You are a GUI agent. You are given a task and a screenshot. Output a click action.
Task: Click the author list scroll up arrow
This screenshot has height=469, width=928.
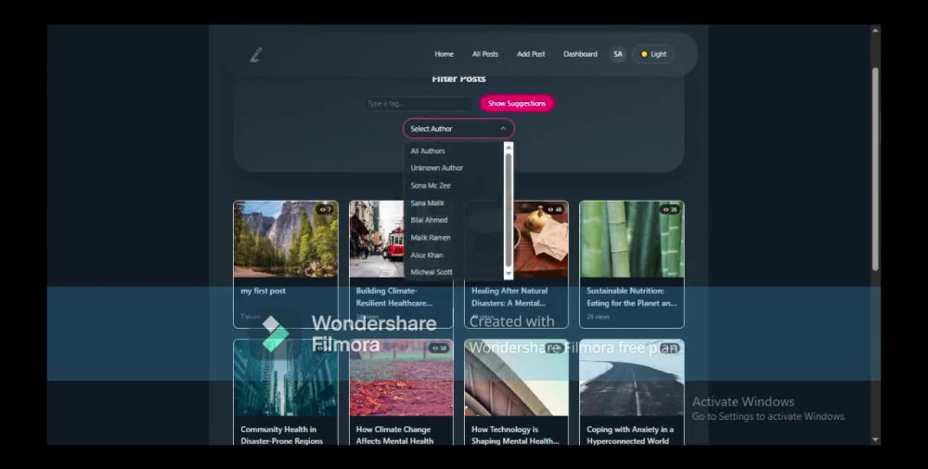pyautogui.click(x=508, y=147)
